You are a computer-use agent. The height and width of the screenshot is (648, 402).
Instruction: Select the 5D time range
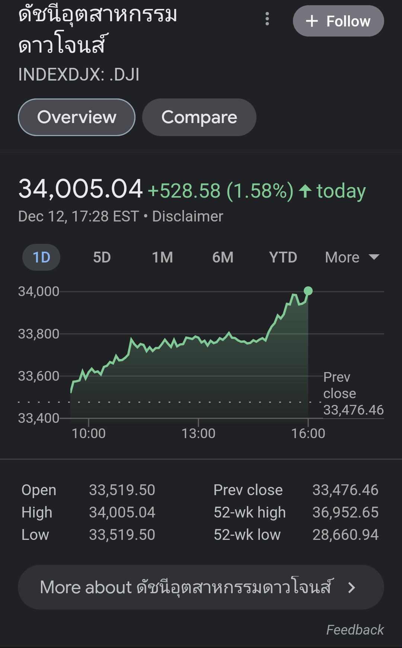(102, 257)
